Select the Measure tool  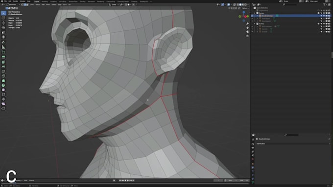click(x=3, y=47)
